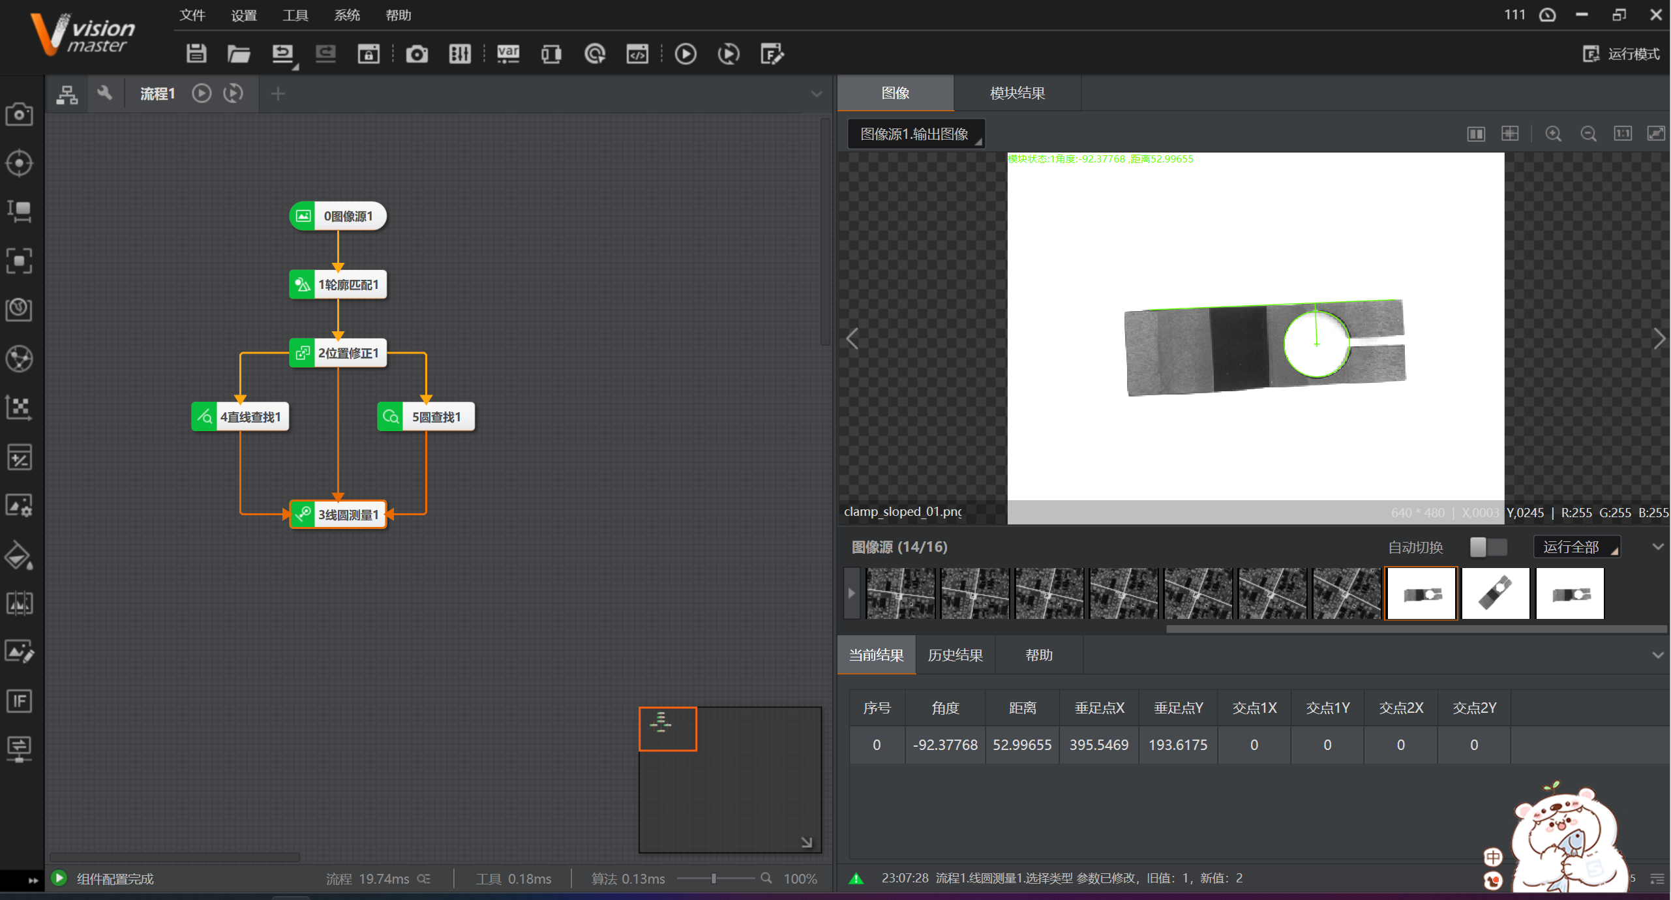Open the IF logic tools sidebar icon
Screen dimensions: 1671x900
pos(19,701)
